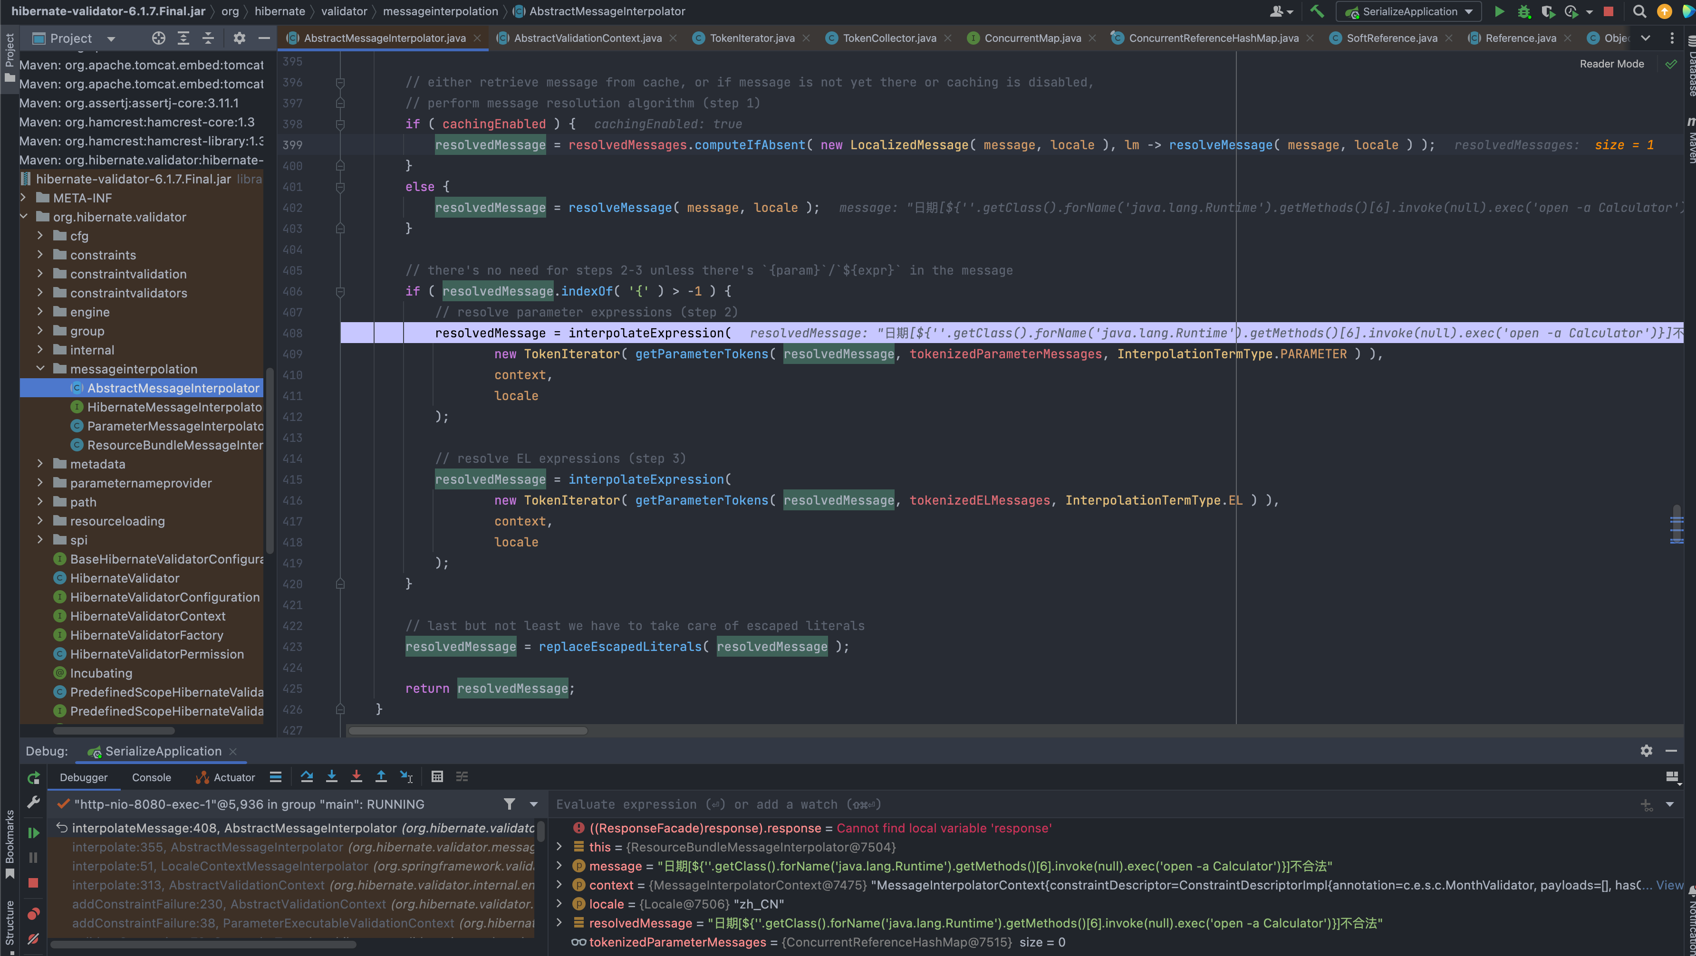
Task: Click the View link for context variable
Action: coord(1669,885)
